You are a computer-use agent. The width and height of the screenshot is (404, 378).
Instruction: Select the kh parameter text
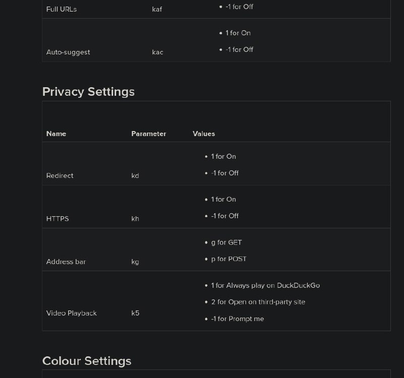135,219
